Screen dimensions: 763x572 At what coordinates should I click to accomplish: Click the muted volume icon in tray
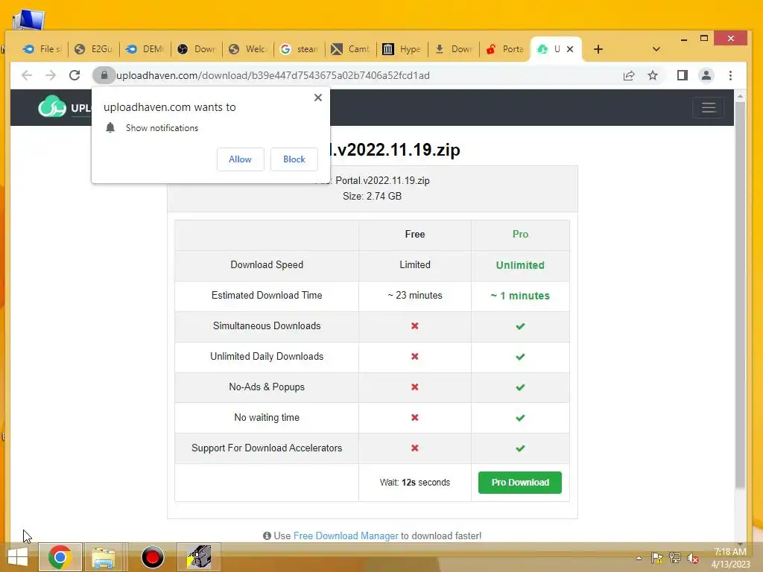coord(692,558)
